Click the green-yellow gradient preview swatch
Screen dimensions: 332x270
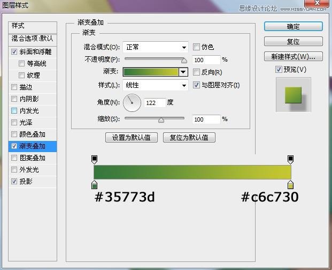pos(151,72)
